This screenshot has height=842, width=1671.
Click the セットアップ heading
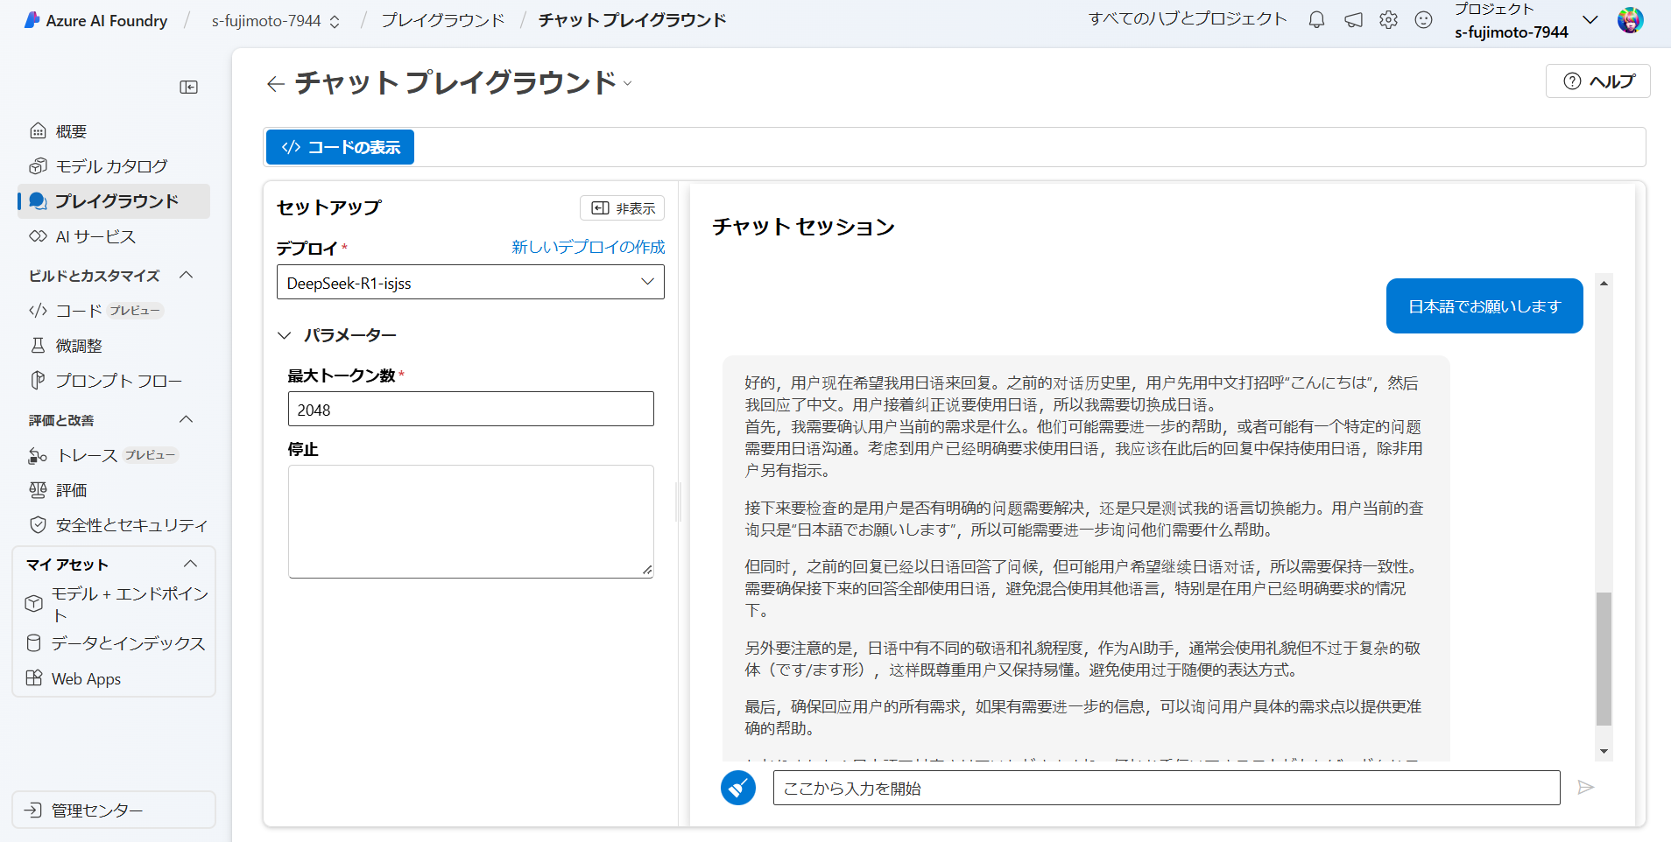(x=329, y=207)
